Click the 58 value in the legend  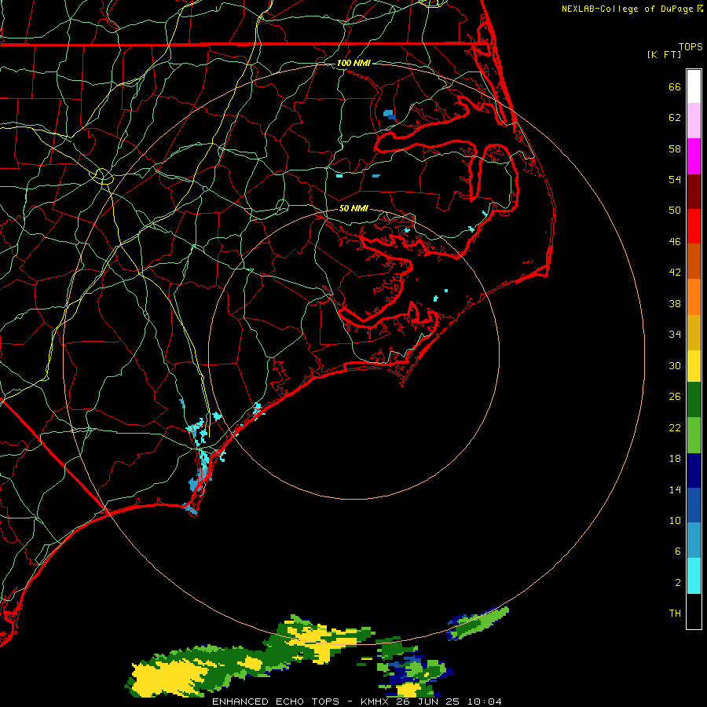click(675, 148)
